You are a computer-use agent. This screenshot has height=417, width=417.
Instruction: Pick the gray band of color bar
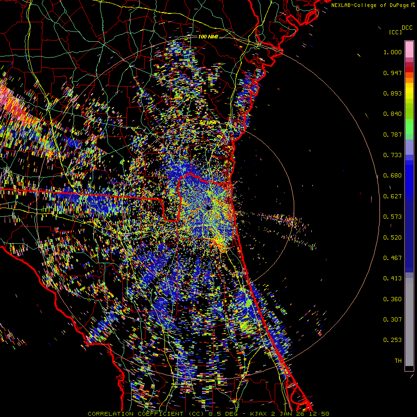coord(409,322)
